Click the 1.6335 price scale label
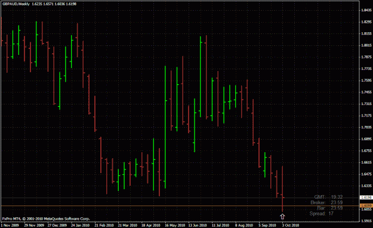This screenshot has width=373, height=228. click(366, 186)
